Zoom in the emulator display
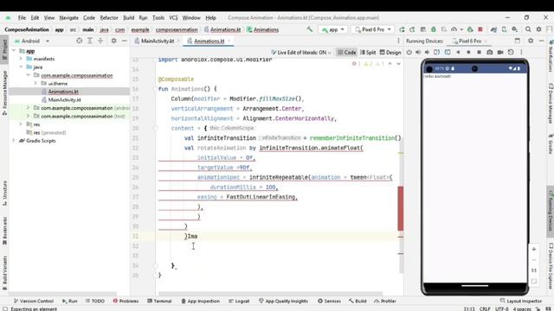The width and height of the screenshot is (554, 311). (534, 250)
